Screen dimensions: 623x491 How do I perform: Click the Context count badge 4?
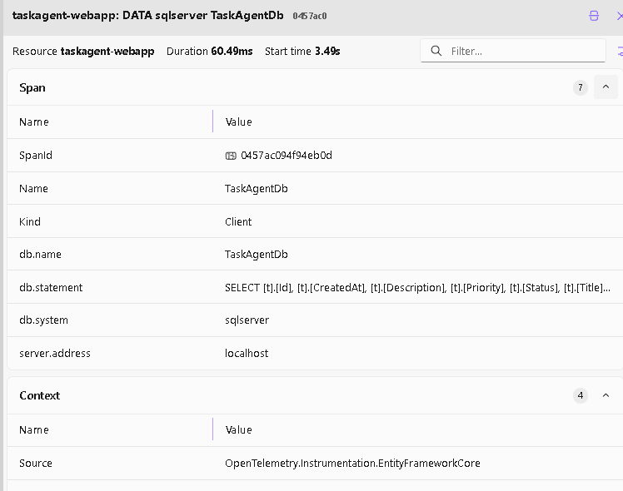(x=580, y=395)
